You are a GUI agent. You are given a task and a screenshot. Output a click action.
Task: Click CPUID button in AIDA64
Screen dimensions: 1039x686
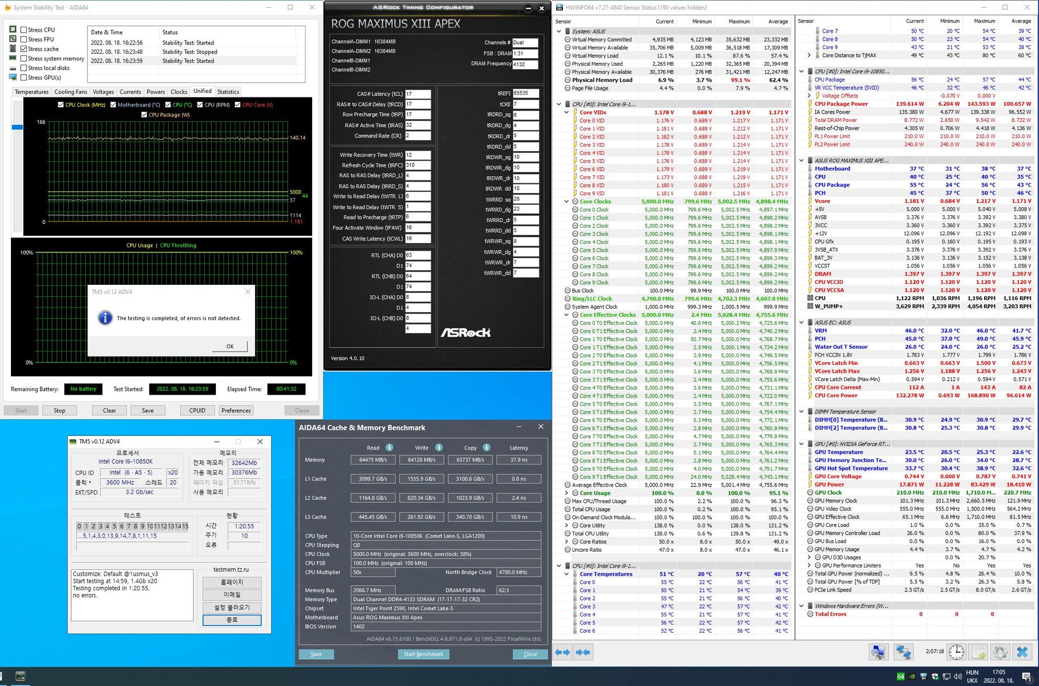click(x=197, y=410)
